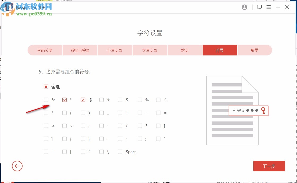Check the ~ symbol checkbox
This screenshot has width=297, height=183.
point(101,138)
